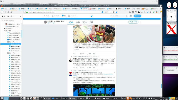Open a new Firefox tab
This screenshot has width=178, height=100.
click(160, 9)
